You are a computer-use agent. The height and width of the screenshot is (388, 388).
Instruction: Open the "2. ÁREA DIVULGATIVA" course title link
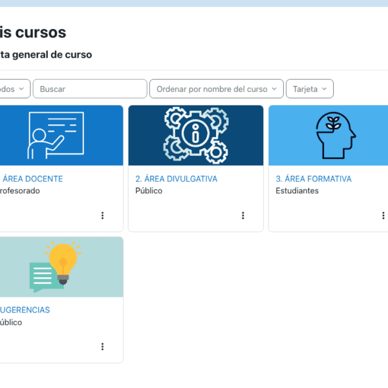point(176,178)
